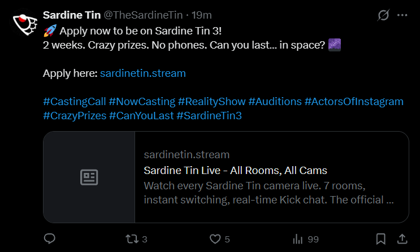Click the #CastingCall hashtag
This screenshot has width=420, height=252.
pos(75,102)
